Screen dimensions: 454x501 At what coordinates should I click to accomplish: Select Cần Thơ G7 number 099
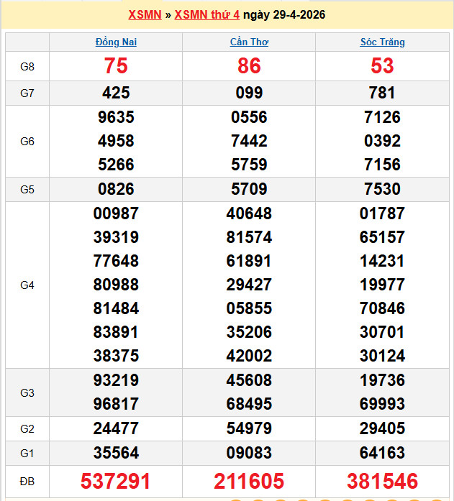coord(249,93)
